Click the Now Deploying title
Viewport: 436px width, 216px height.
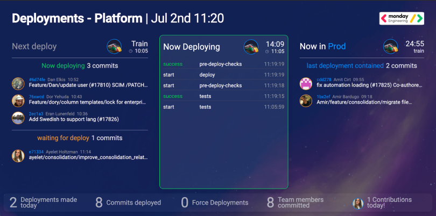pyautogui.click(x=192, y=47)
